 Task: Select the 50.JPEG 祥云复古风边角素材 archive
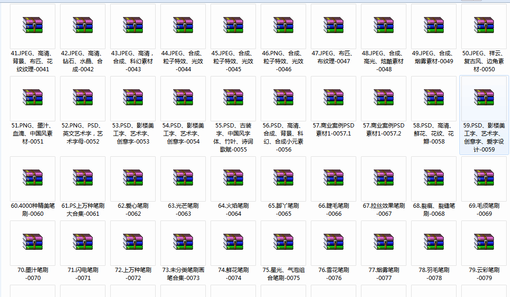pos(484,26)
